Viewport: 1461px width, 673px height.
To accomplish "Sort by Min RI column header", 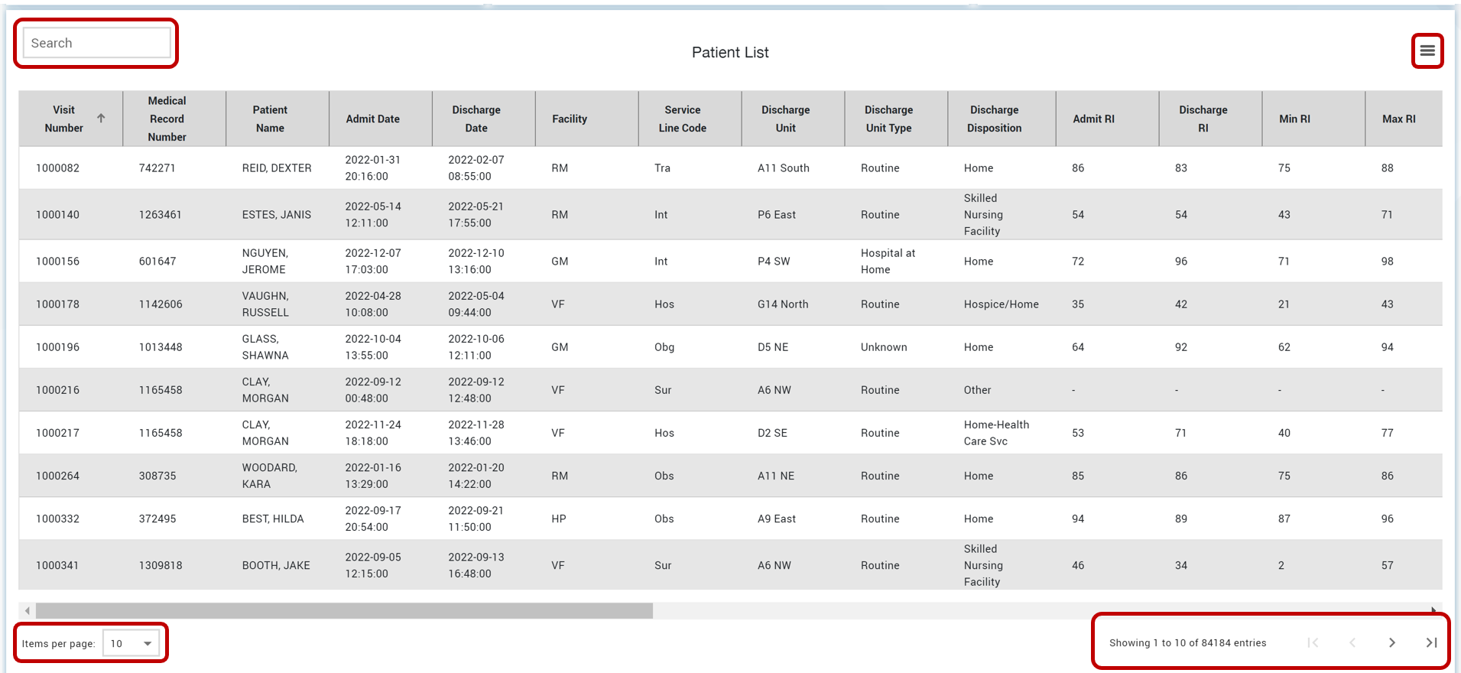I will [x=1294, y=119].
